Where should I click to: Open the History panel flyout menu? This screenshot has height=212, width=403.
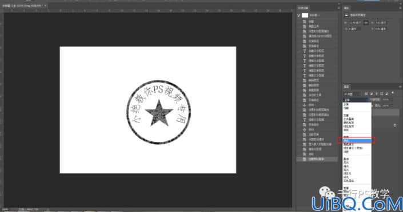point(338,8)
